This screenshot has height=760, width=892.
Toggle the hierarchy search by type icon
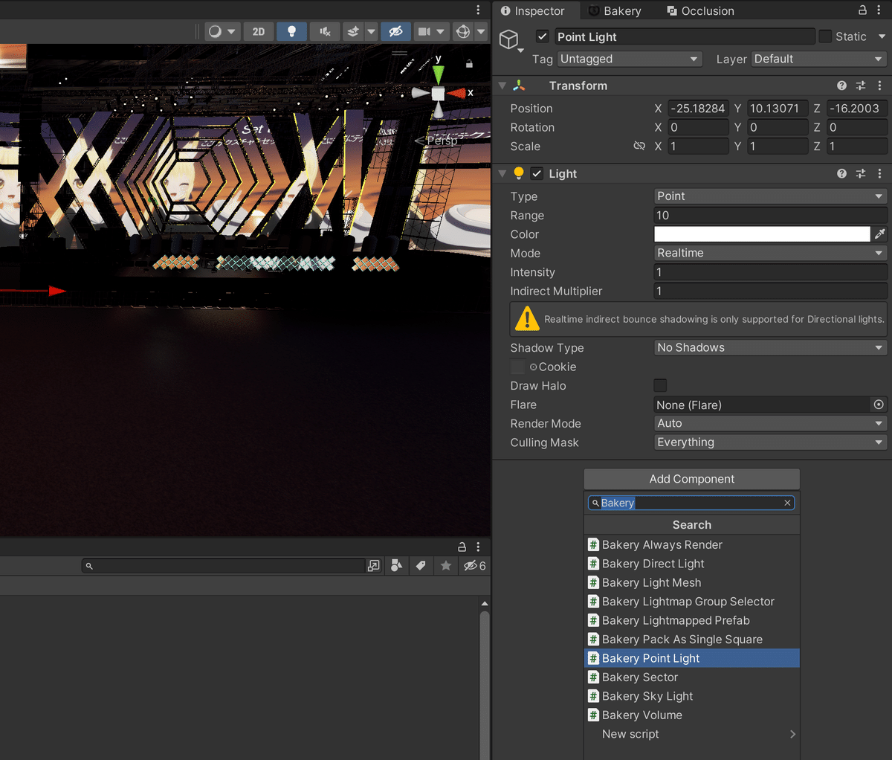click(x=396, y=566)
